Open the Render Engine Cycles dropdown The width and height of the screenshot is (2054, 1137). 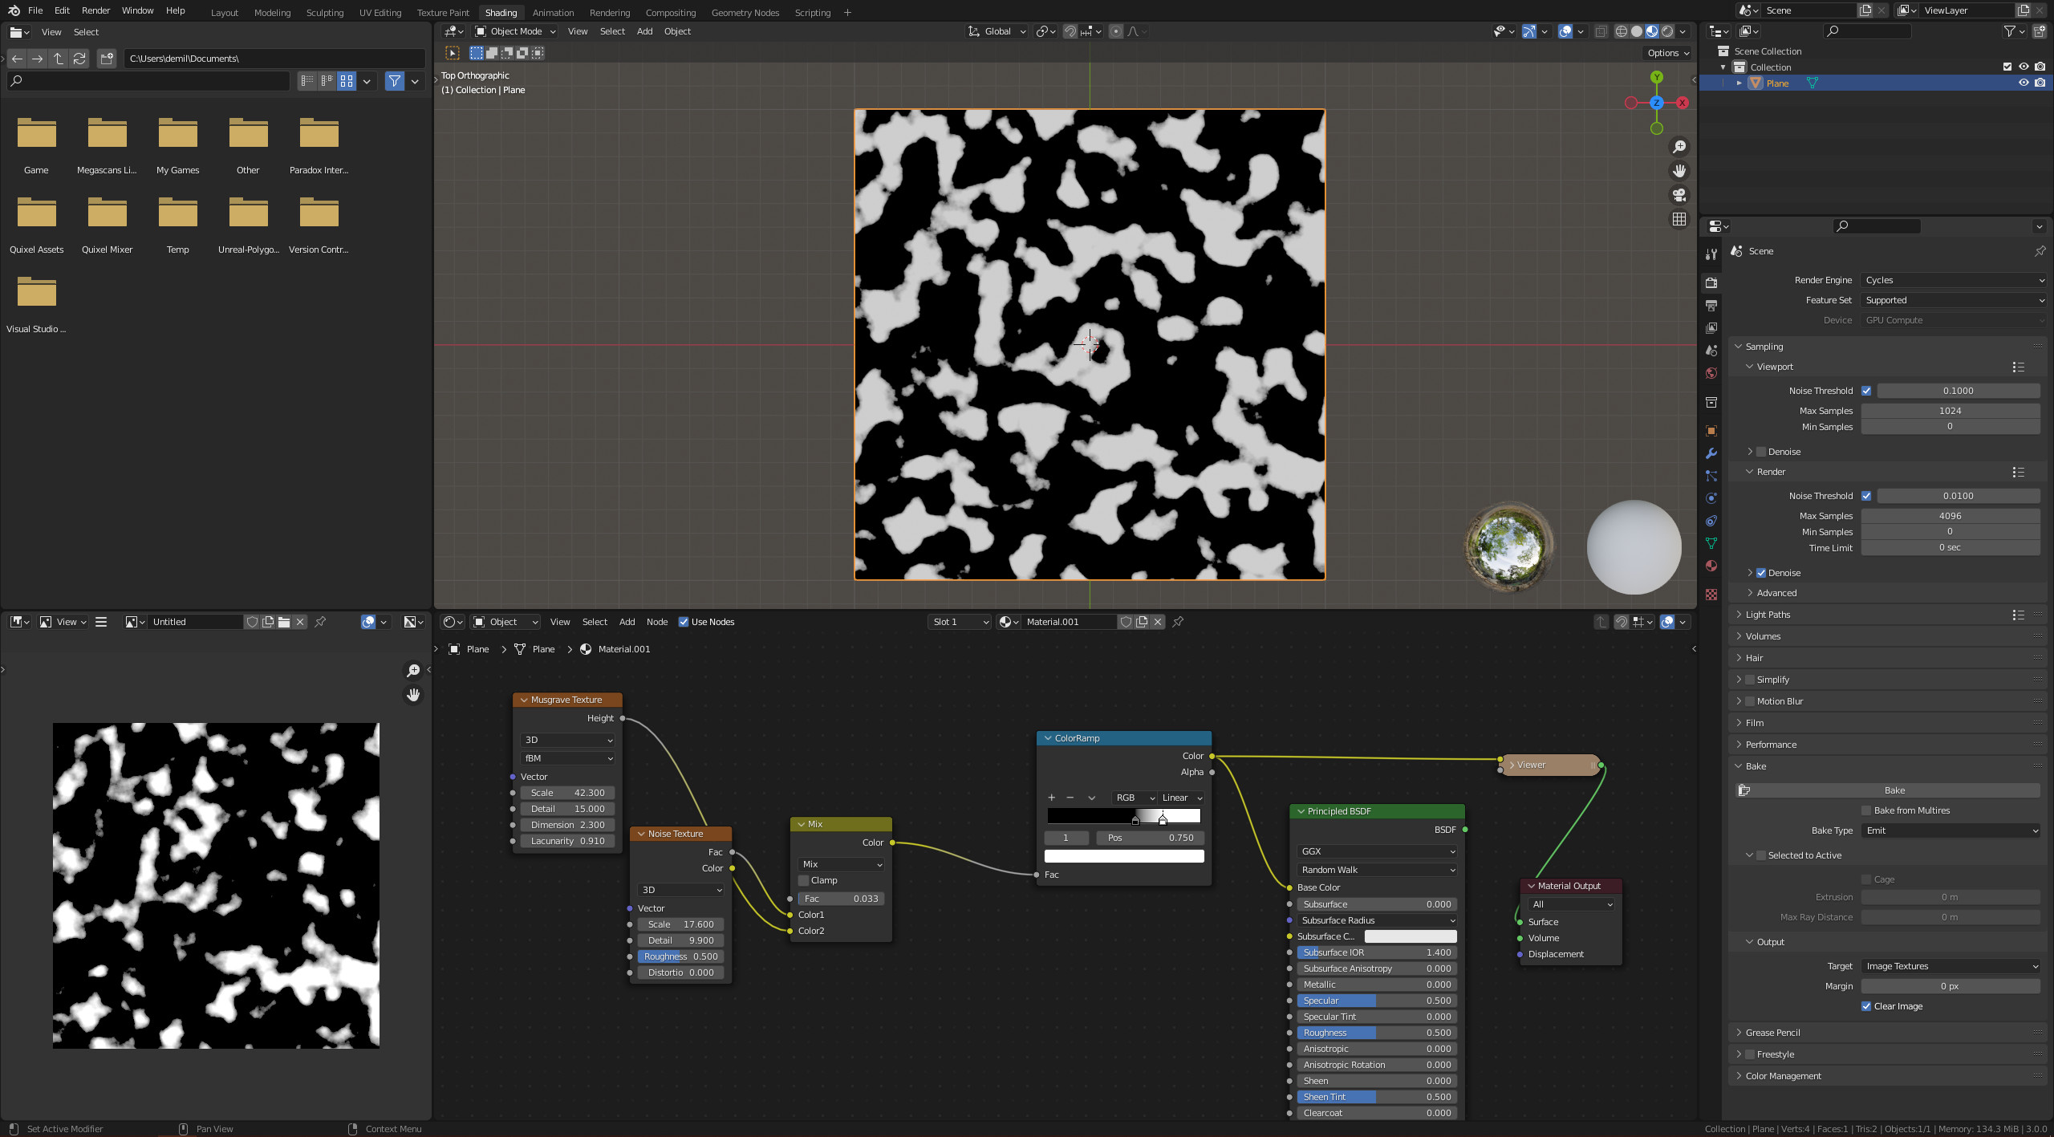point(1953,280)
